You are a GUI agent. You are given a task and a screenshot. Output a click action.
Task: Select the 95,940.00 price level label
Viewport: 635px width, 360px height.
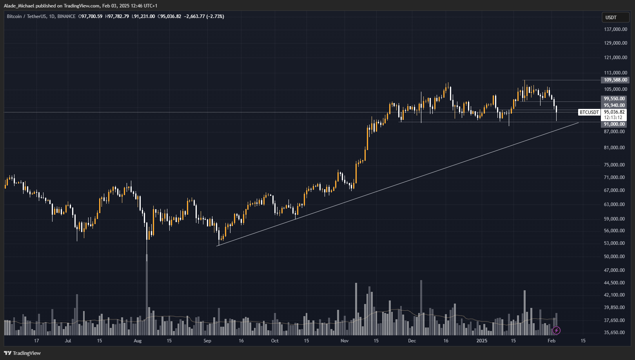coord(614,105)
